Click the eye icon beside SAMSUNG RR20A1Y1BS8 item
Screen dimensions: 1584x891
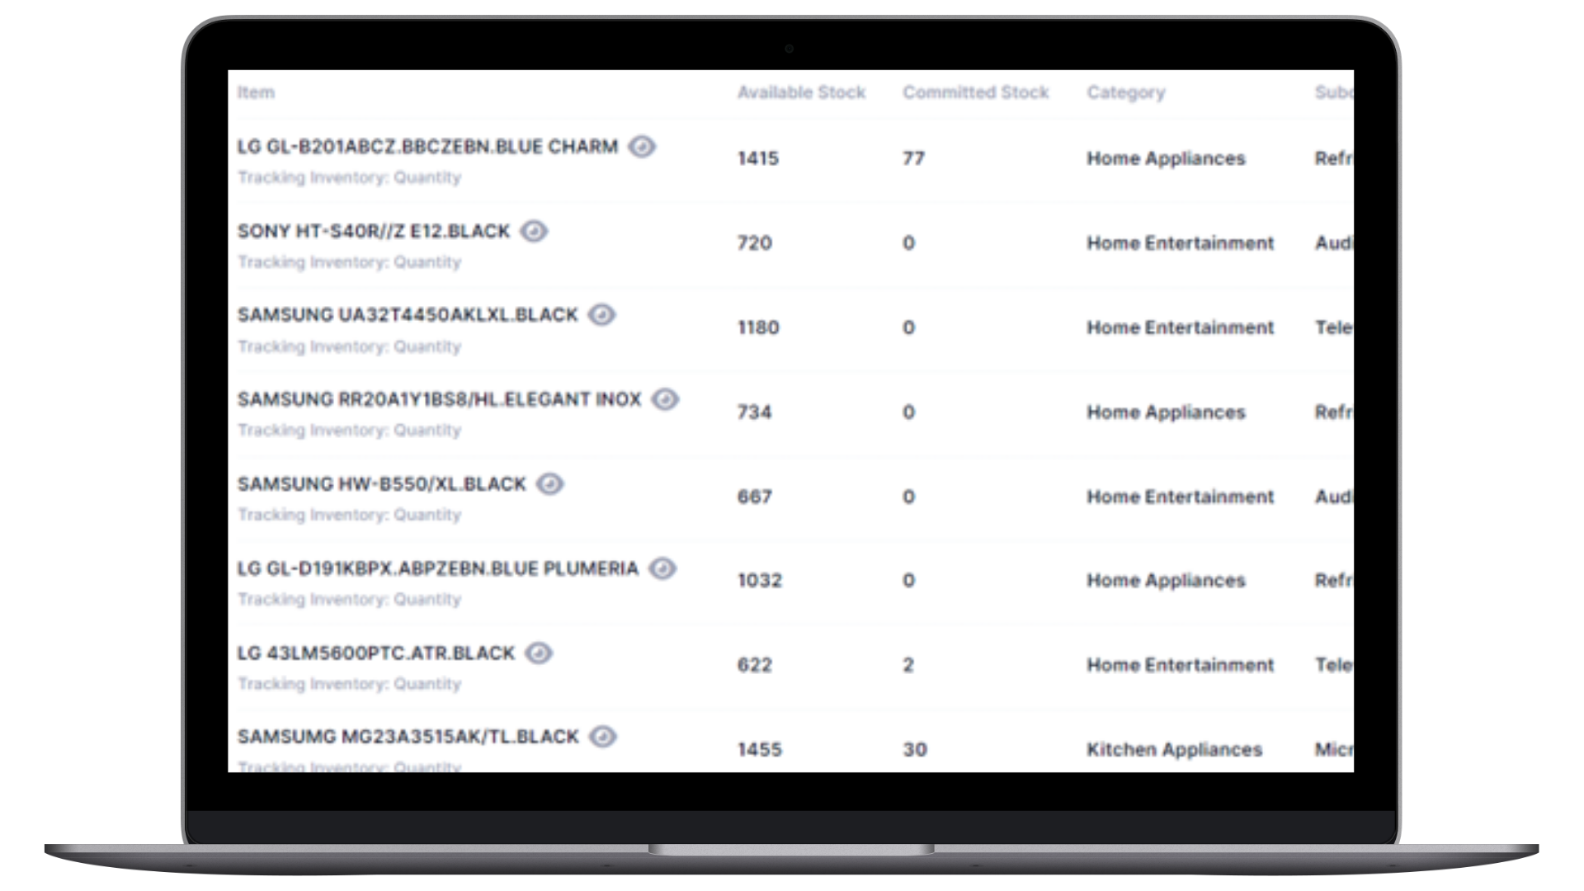665,399
